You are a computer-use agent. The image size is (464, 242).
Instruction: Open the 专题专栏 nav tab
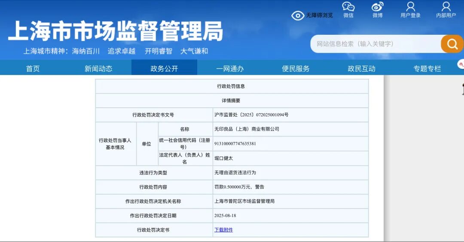(427, 69)
